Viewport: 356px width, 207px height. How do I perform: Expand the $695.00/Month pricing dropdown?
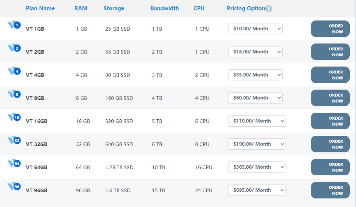(x=257, y=190)
